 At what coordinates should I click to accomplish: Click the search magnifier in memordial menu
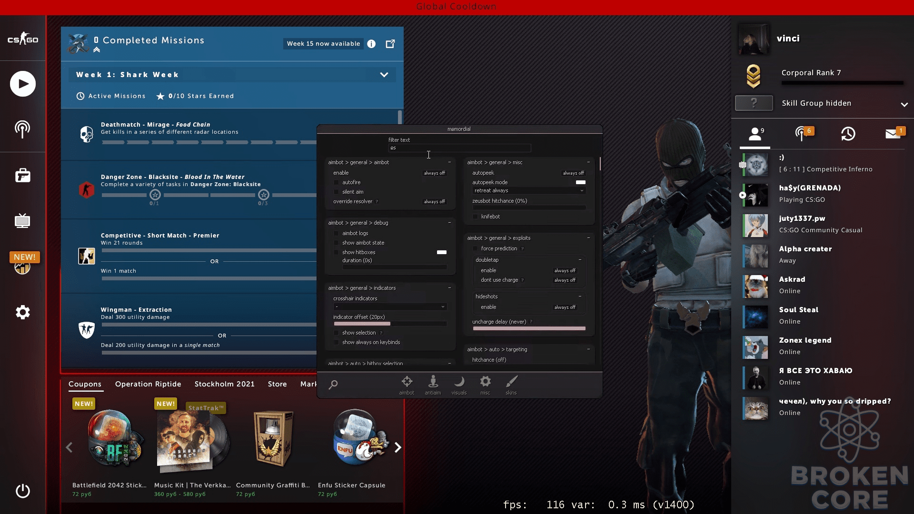[x=333, y=384]
